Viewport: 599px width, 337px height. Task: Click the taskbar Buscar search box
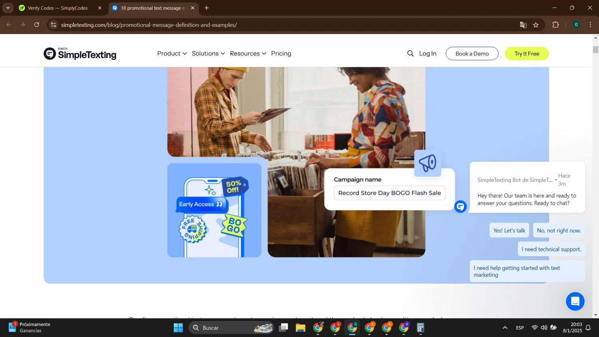pos(231,328)
